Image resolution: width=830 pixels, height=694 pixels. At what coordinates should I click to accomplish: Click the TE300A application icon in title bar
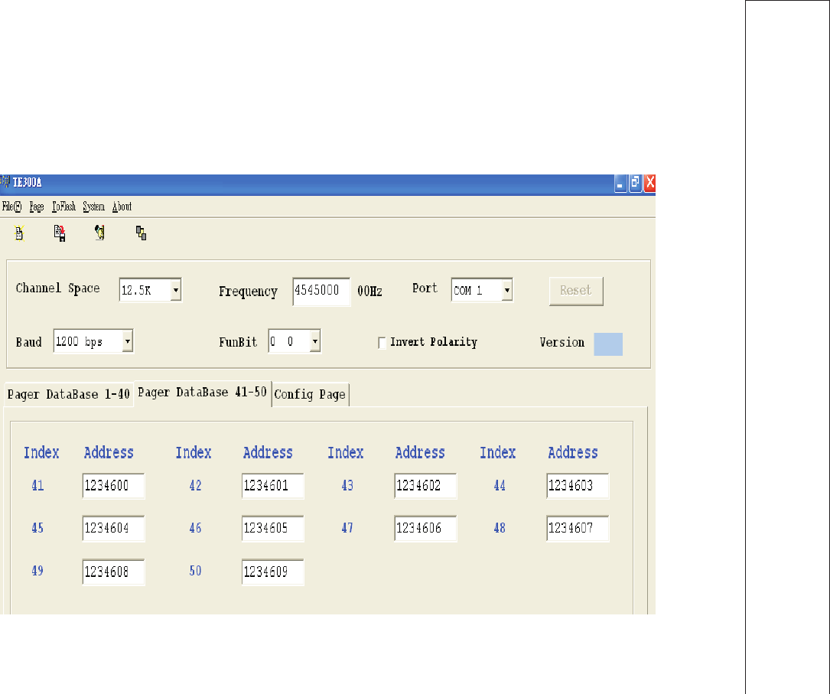[x=5, y=182]
